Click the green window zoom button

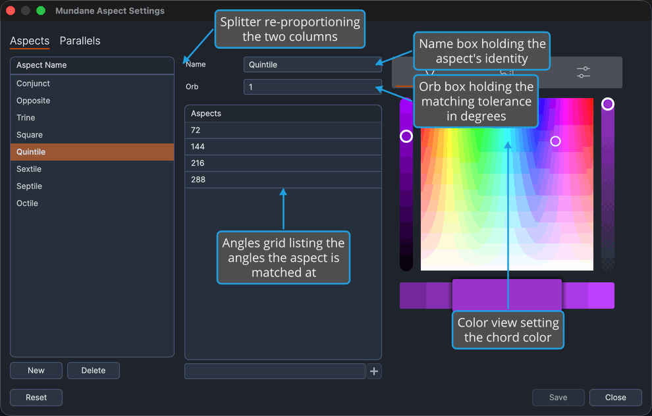click(x=41, y=11)
